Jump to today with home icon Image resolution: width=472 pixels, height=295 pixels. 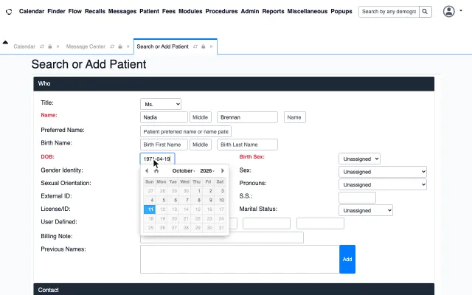(156, 170)
